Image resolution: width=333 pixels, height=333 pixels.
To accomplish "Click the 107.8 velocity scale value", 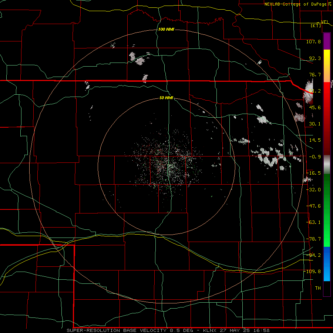I will tap(313, 41).
